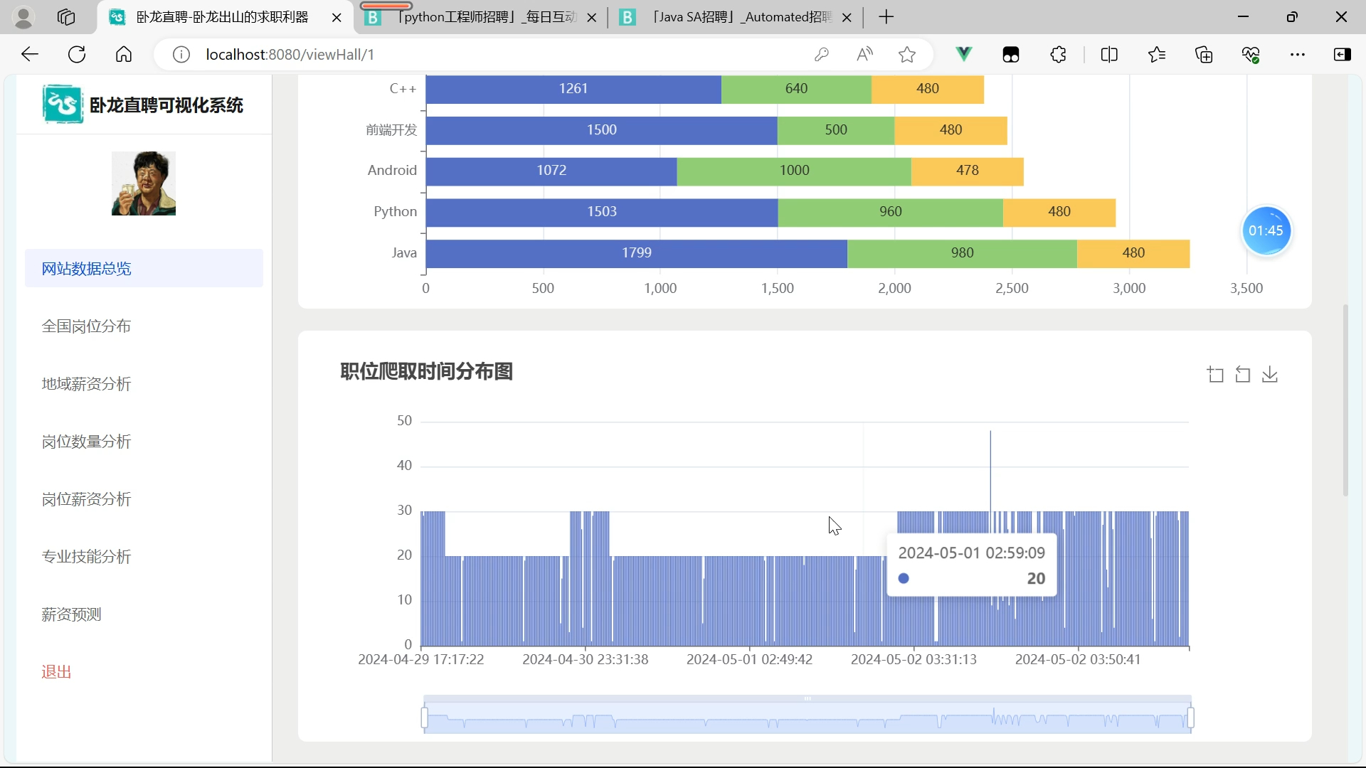The height and width of the screenshot is (768, 1366).
Task: Click the 卧龙直聘可视化系统 title text
Action: pos(166,105)
